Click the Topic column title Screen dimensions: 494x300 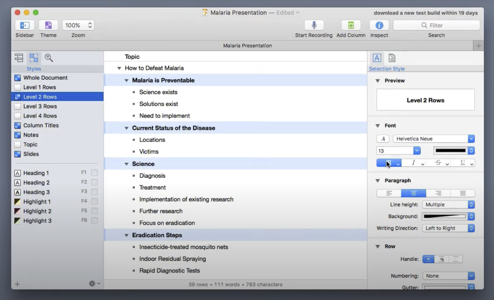132,56
